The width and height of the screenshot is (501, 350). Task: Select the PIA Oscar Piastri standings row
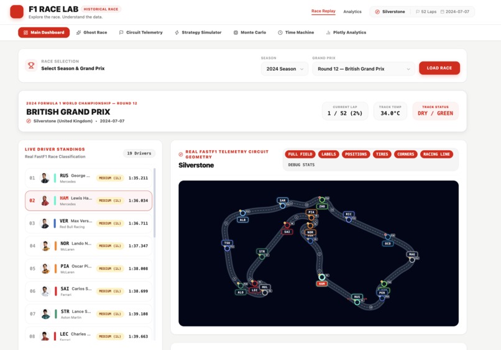pos(88,269)
